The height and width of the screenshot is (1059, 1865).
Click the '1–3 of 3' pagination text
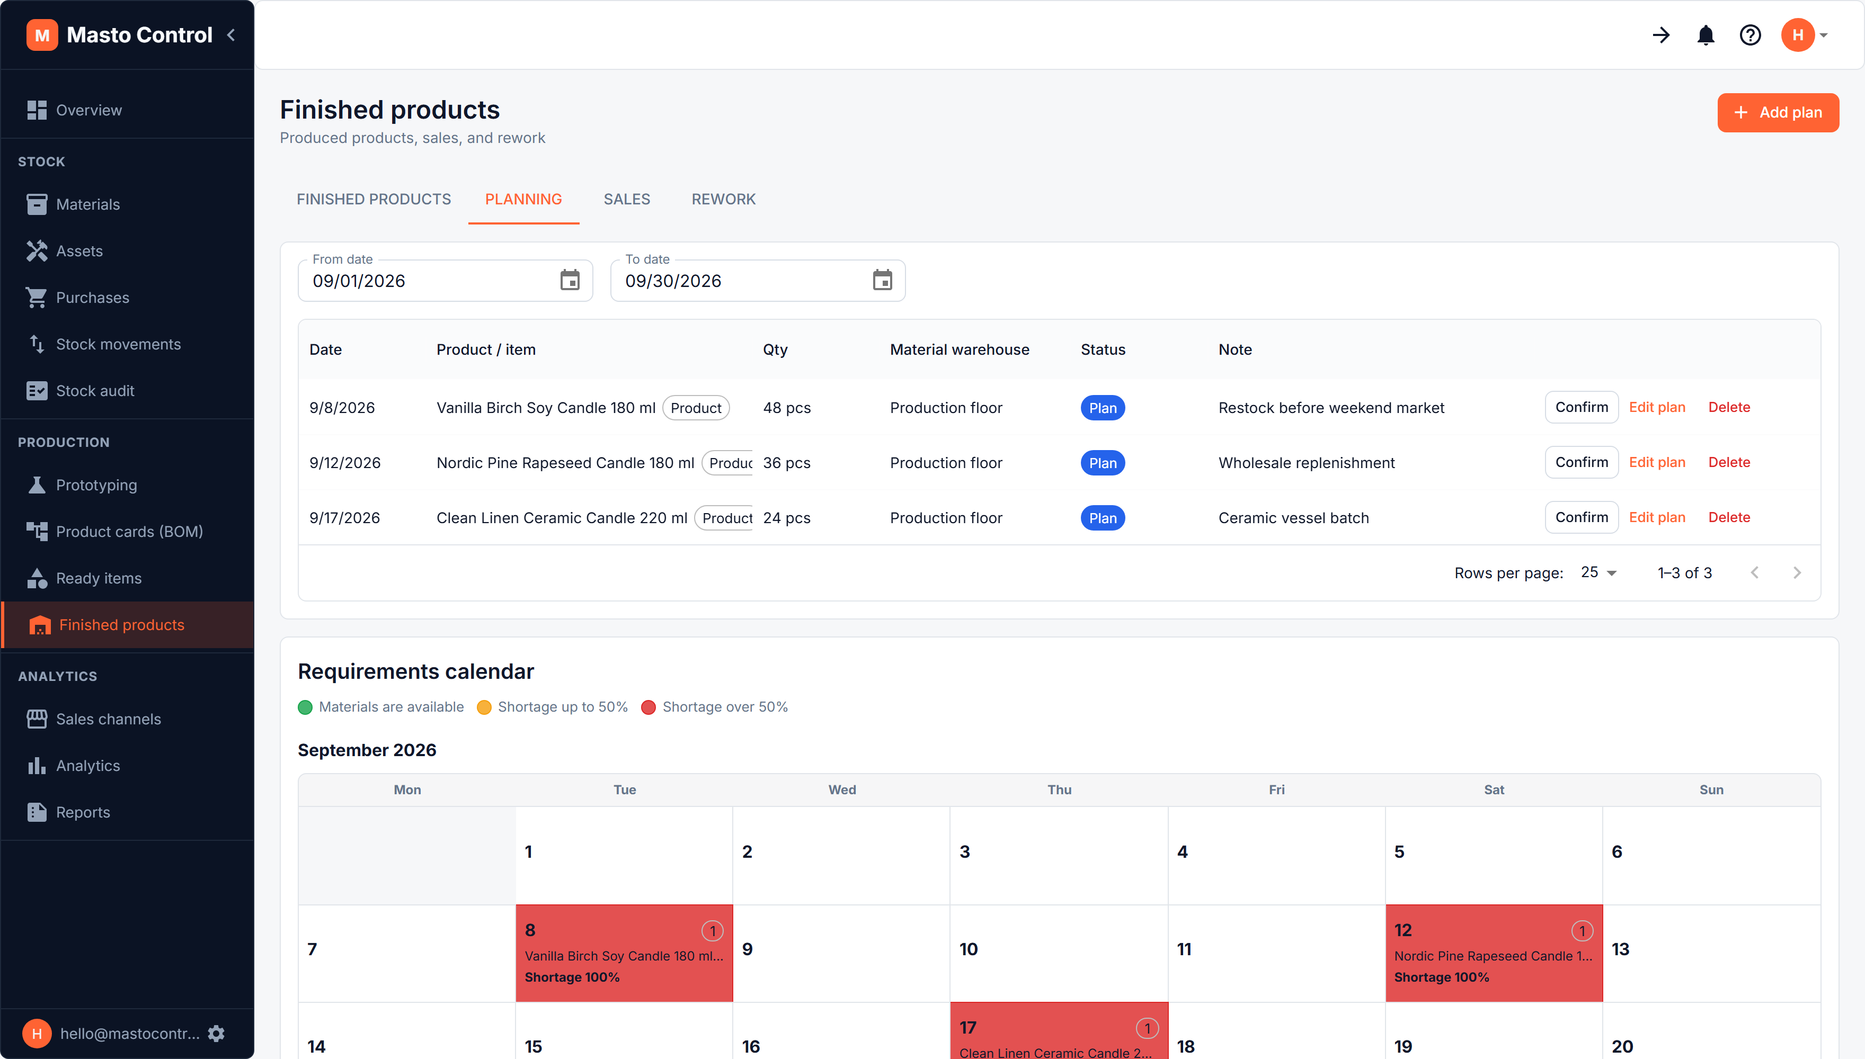tap(1684, 573)
